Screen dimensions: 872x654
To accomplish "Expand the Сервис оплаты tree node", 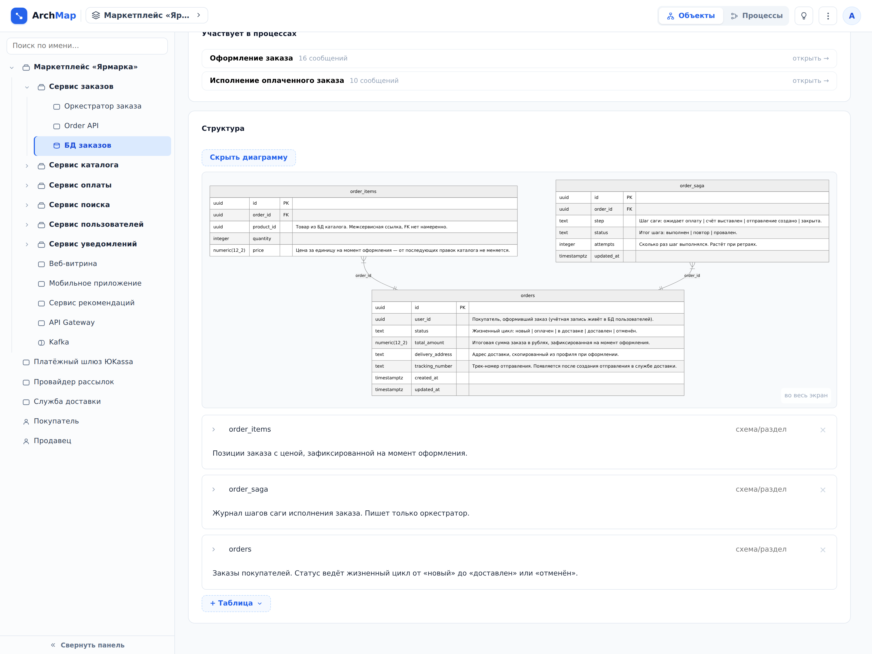I will coord(27,185).
